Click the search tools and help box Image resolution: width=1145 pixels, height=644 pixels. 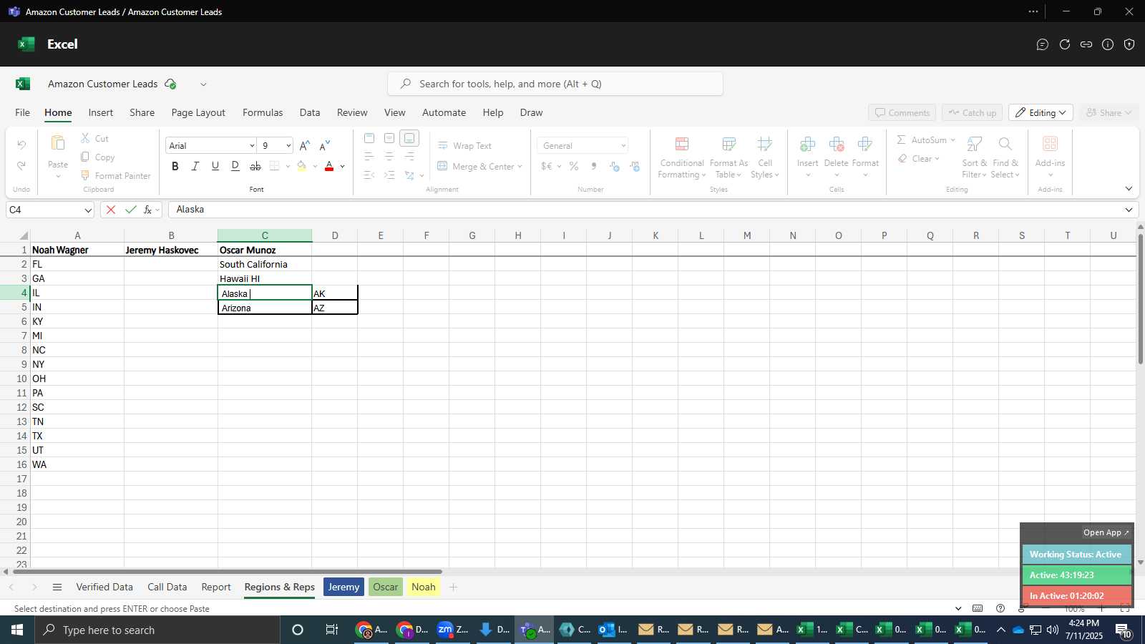click(555, 84)
